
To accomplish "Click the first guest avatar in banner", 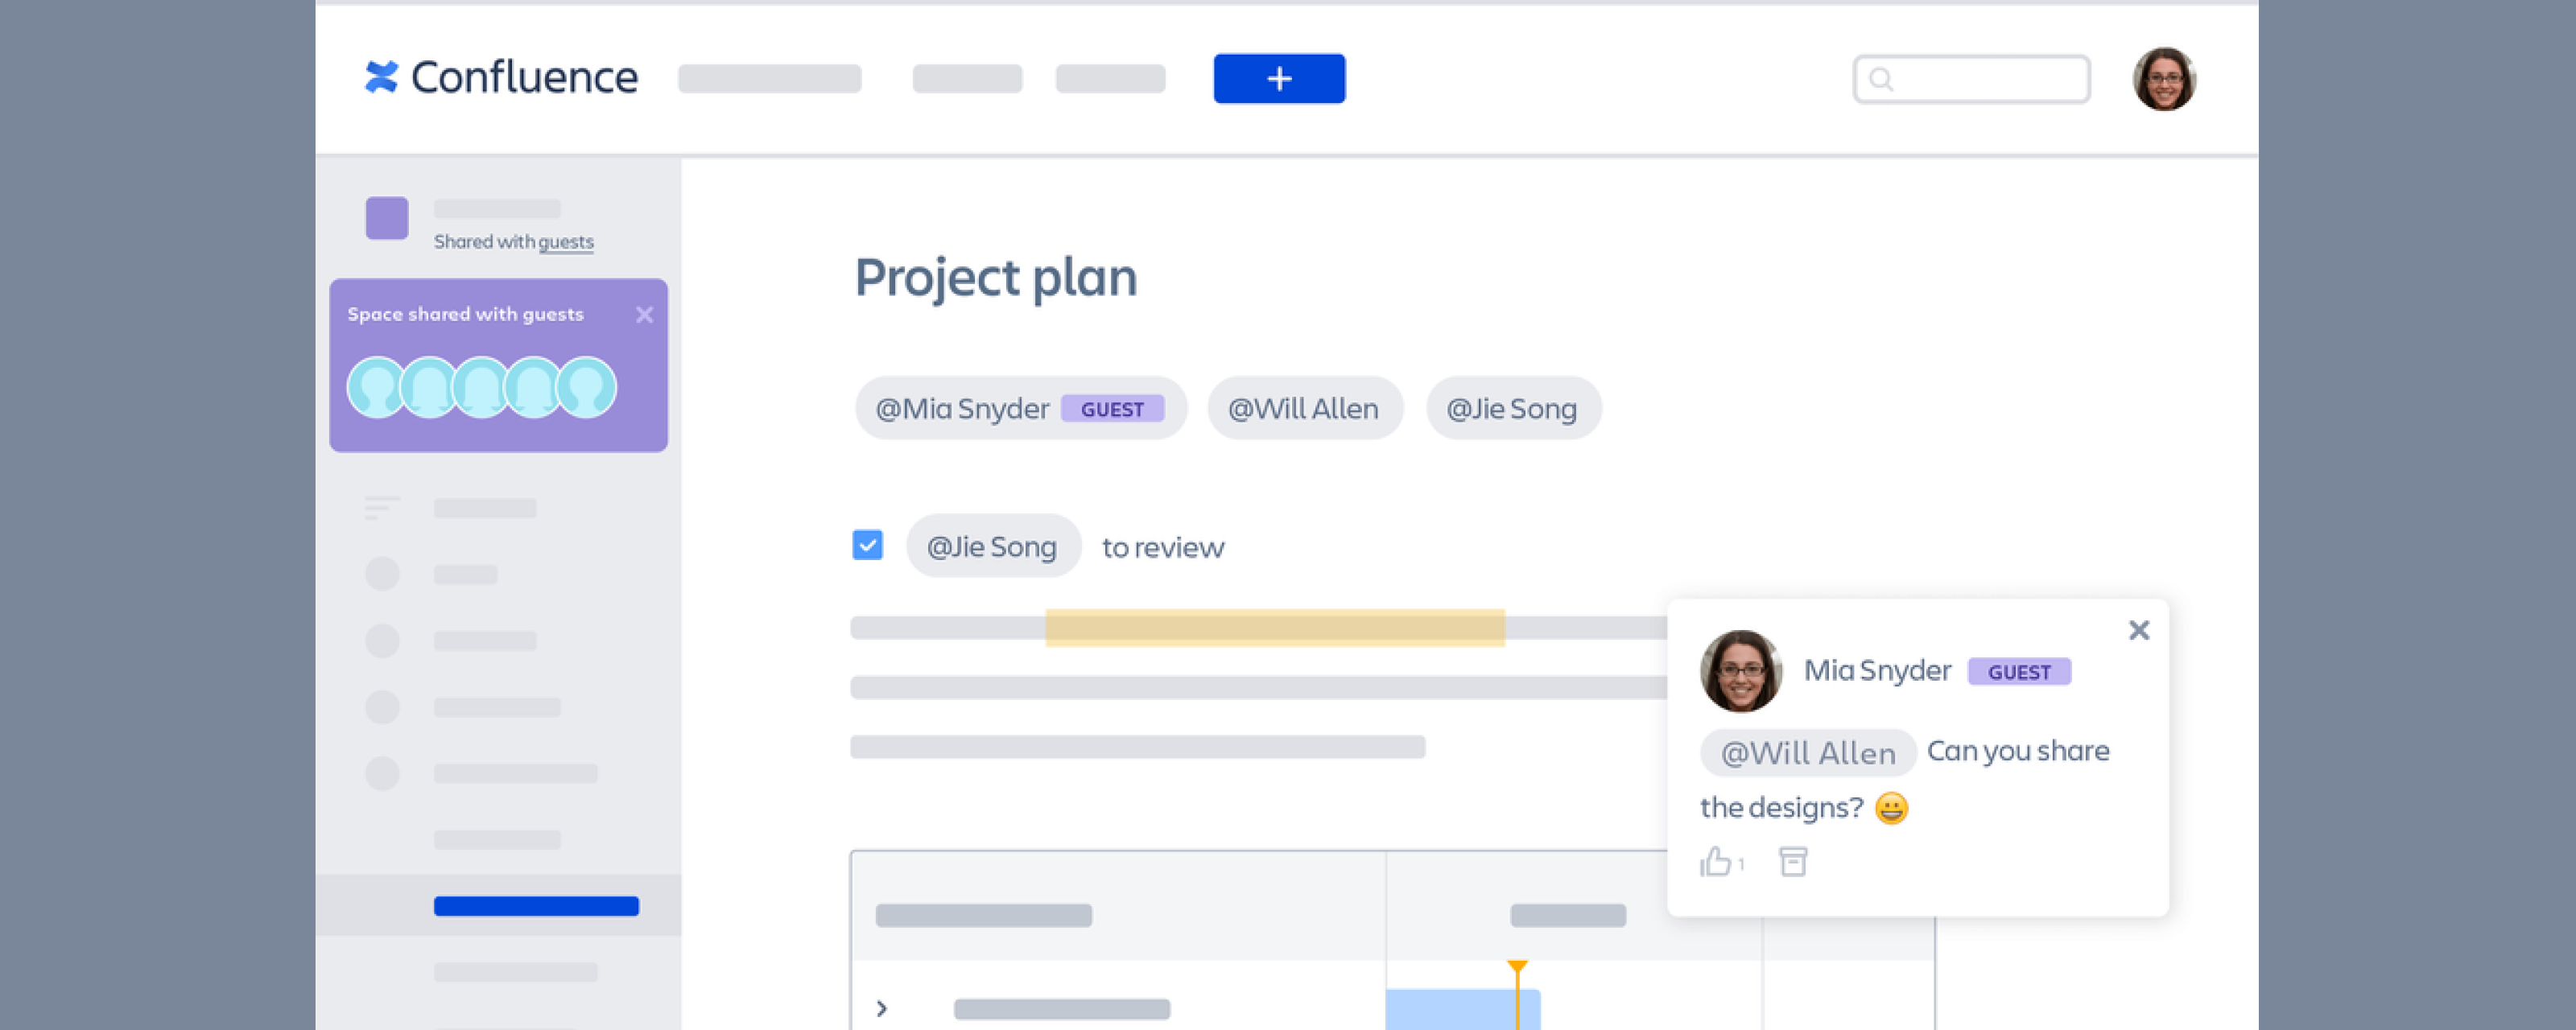I will [x=377, y=388].
